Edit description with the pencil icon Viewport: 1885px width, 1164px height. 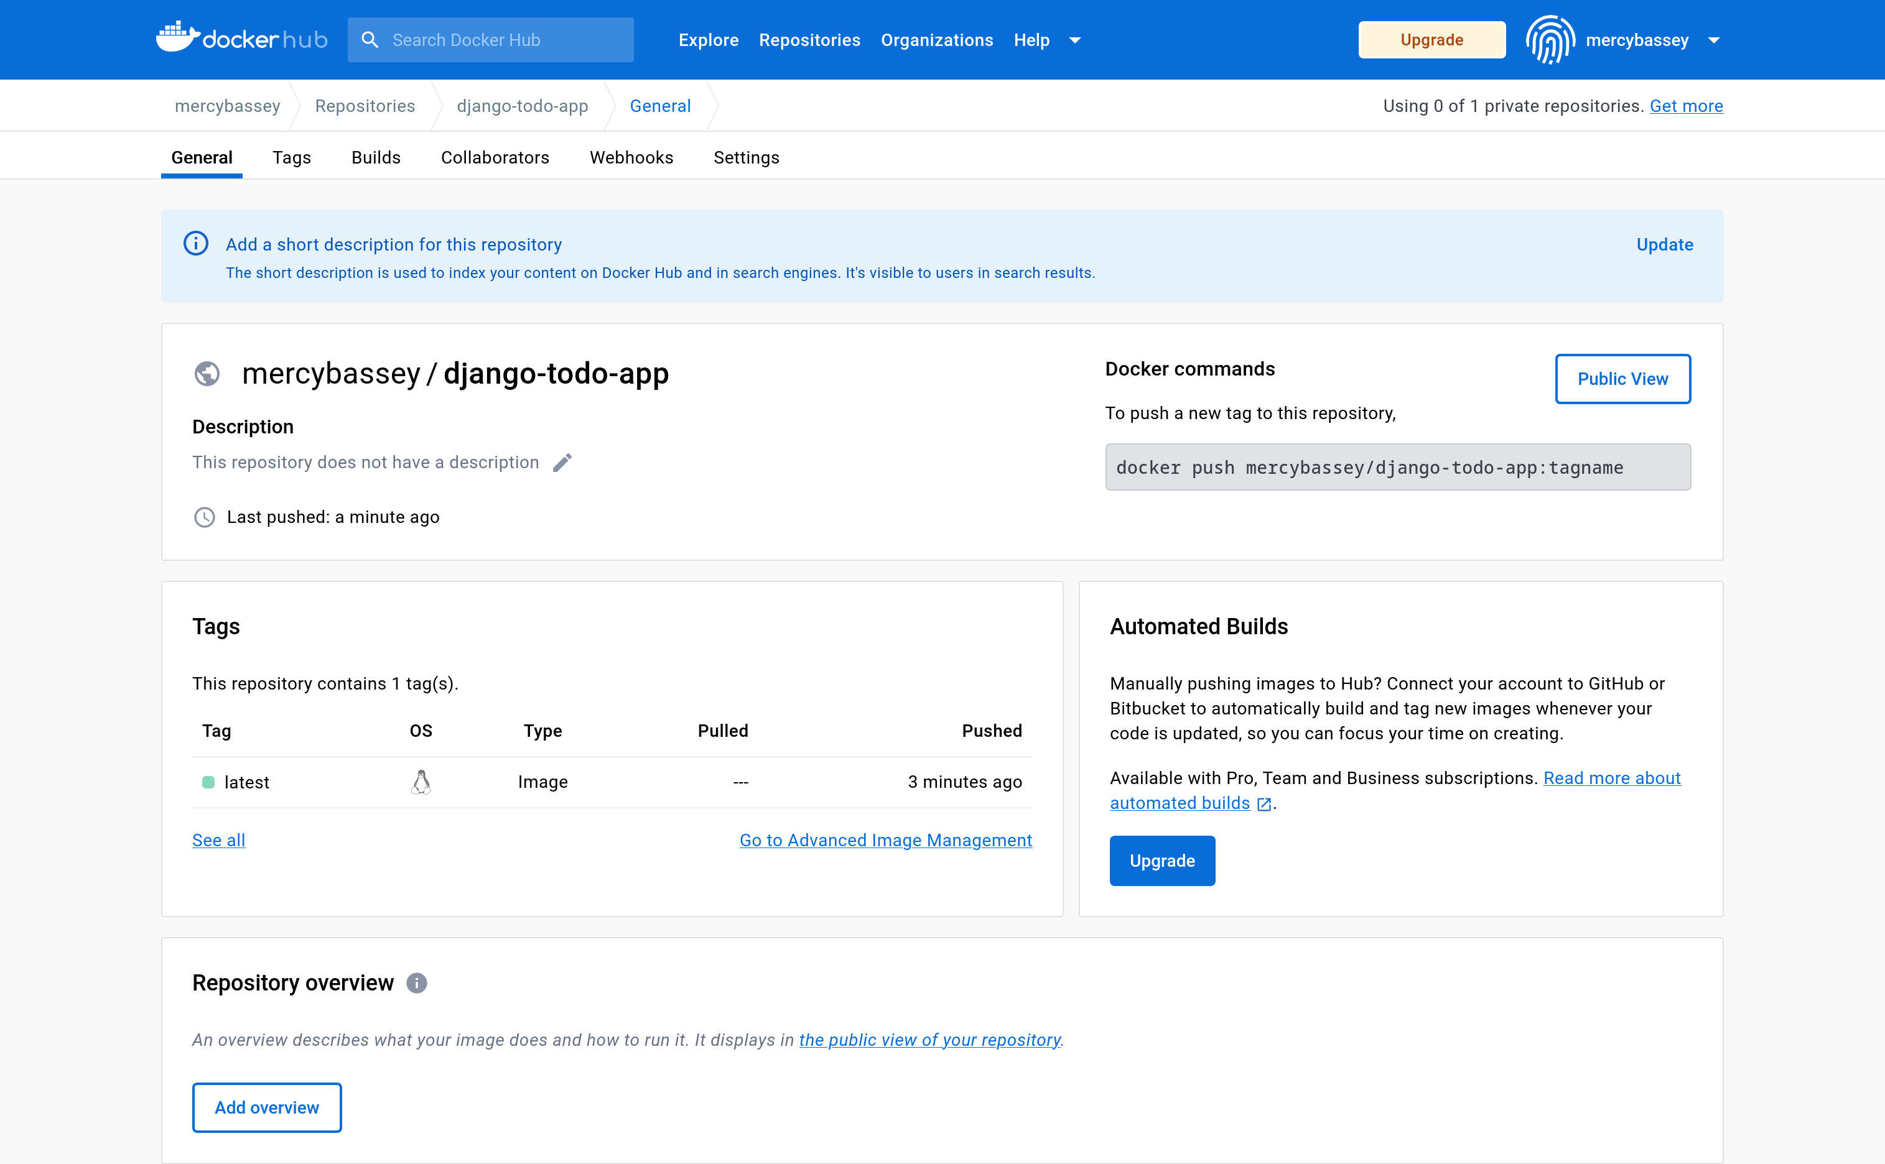point(562,463)
